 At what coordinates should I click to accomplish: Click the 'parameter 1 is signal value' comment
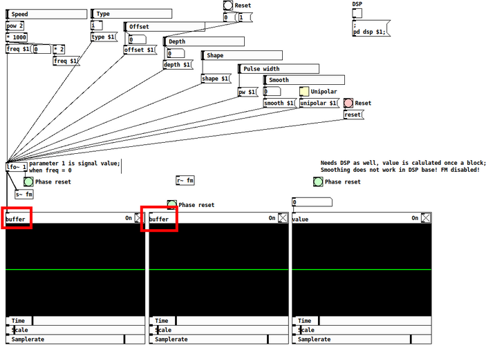click(75, 166)
